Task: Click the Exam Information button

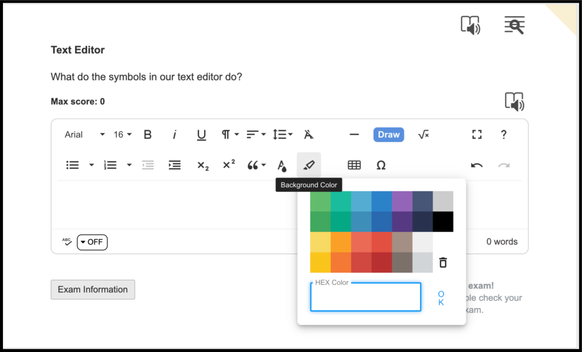Action: coord(93,289)
